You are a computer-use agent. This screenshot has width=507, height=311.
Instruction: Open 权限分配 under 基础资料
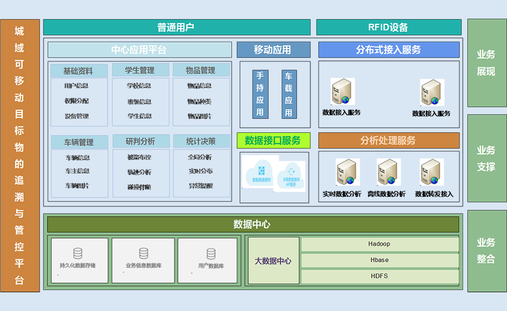pos(76,101)
